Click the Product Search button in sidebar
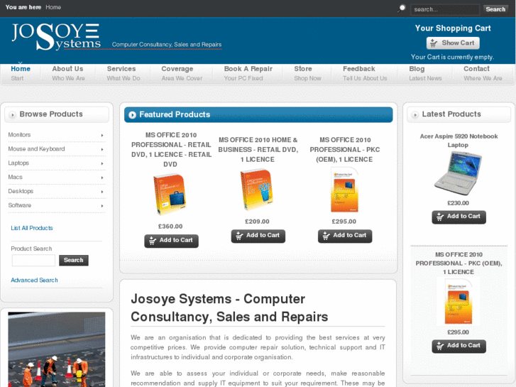Screen dimensions: 516x387 pos(74,260)
